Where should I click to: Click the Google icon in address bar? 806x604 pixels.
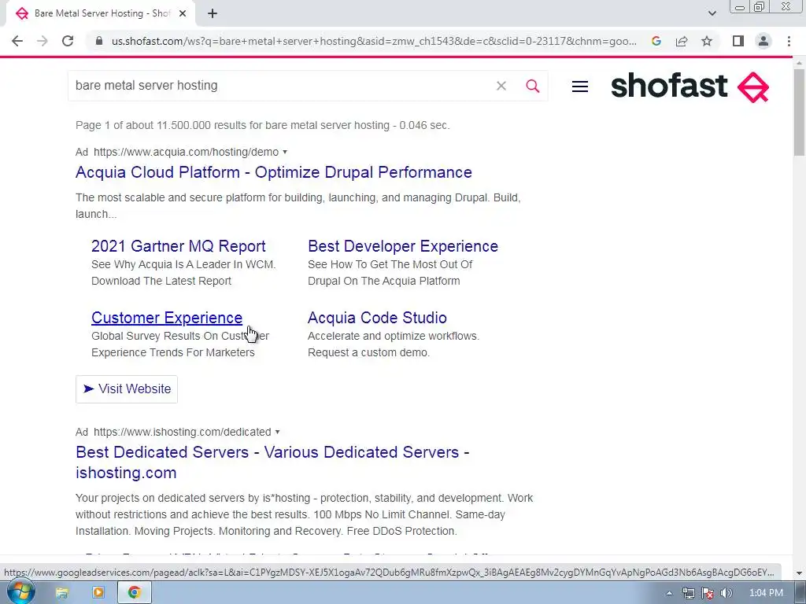point(656,41)
